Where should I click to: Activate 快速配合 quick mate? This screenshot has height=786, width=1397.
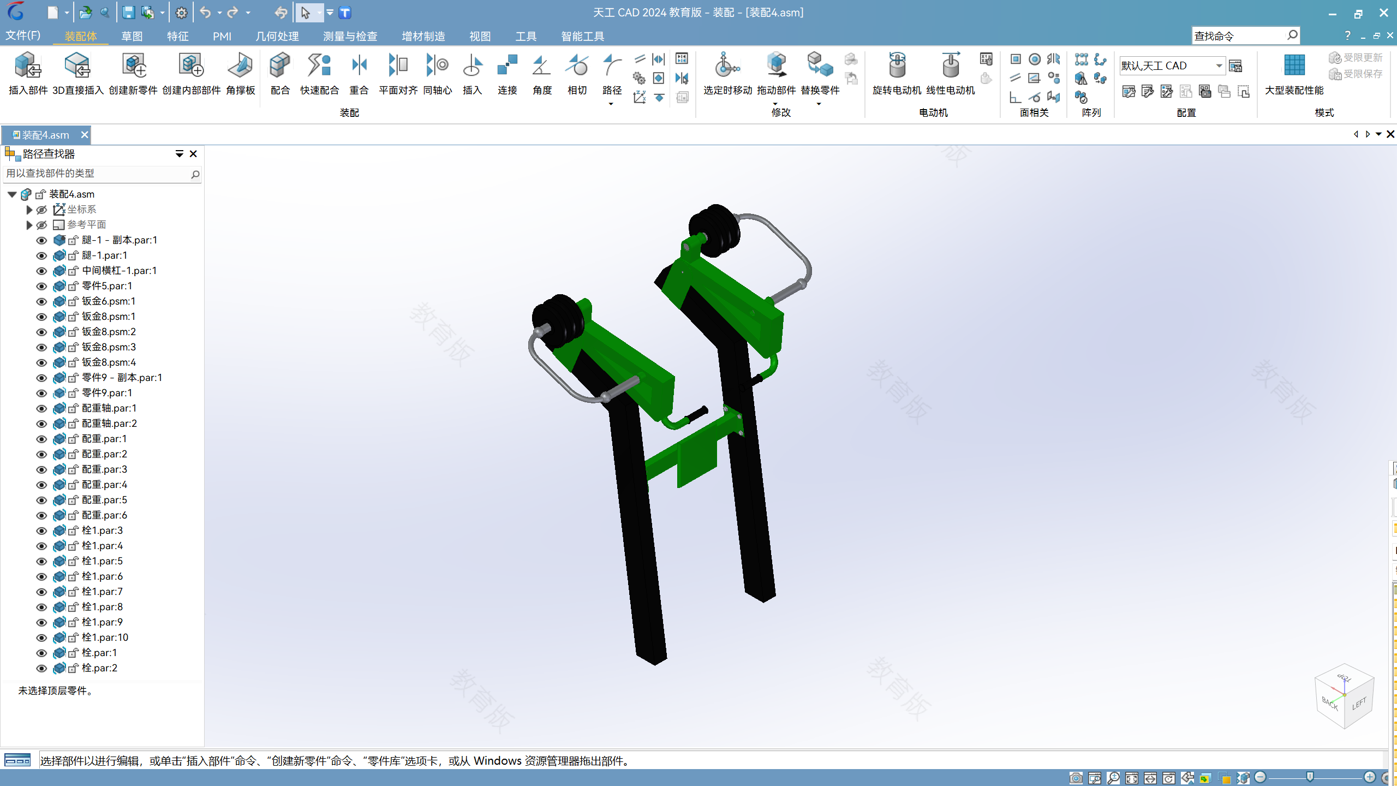pos(319,74)
